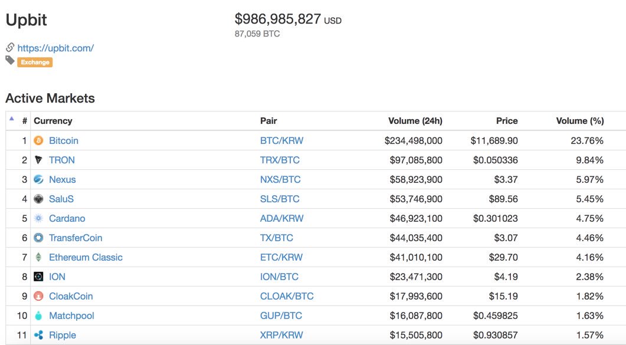
Task: Click the tag icon next to Exchange
Action: (x=10, y=60)
